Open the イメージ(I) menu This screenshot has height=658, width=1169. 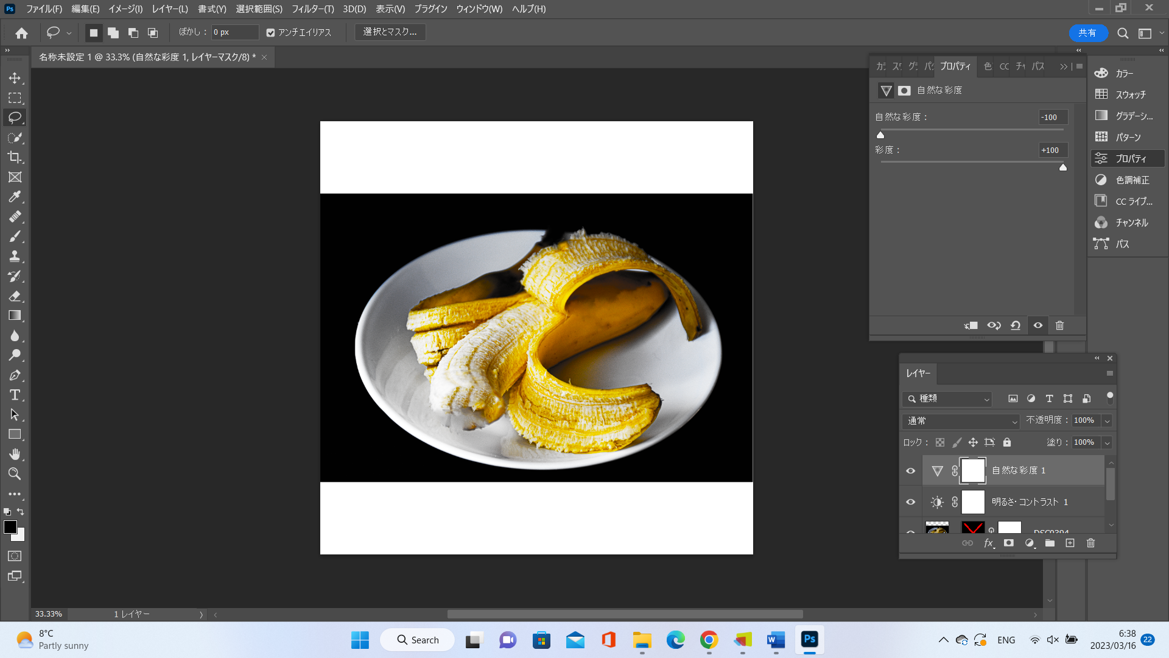(x=125, y=9)
